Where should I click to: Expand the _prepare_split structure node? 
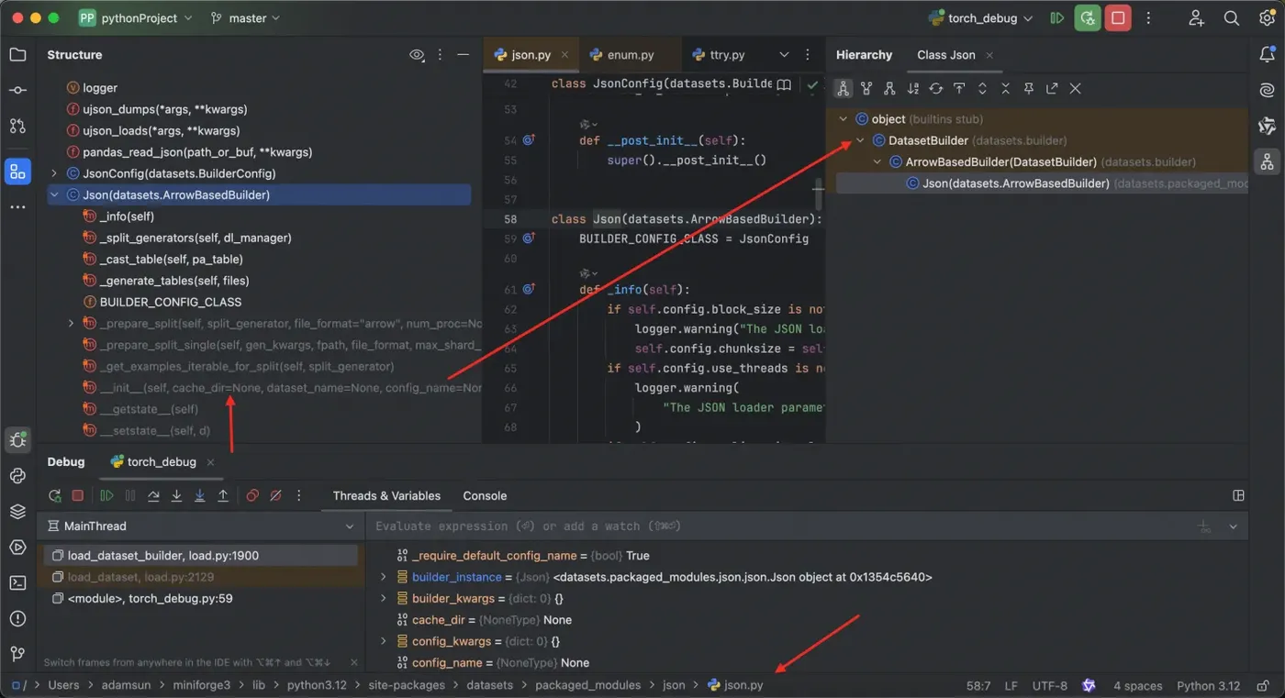click(71, 323)
